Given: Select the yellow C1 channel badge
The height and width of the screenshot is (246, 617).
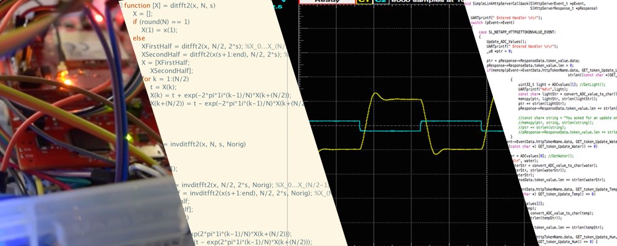Looking at the screenshot, I should [365, 1].
